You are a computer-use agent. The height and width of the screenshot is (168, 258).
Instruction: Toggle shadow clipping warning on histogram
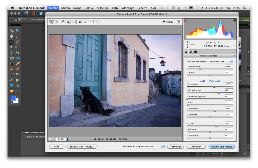186,20
